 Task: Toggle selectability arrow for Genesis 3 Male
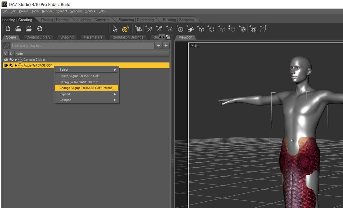coord(11,60)
